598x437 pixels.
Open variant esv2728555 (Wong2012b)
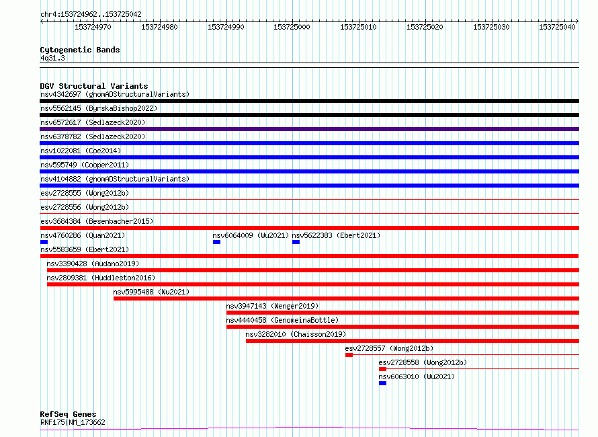[x=85, y=193]
